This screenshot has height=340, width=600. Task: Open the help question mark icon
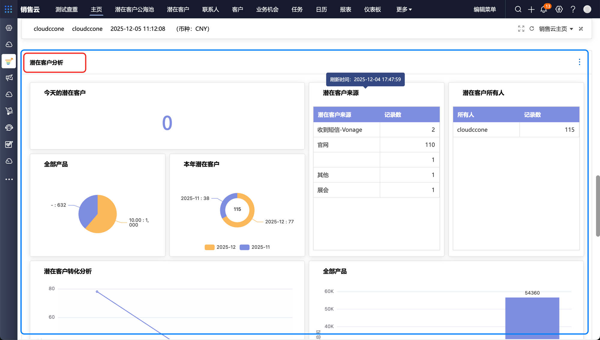(573, 9)
